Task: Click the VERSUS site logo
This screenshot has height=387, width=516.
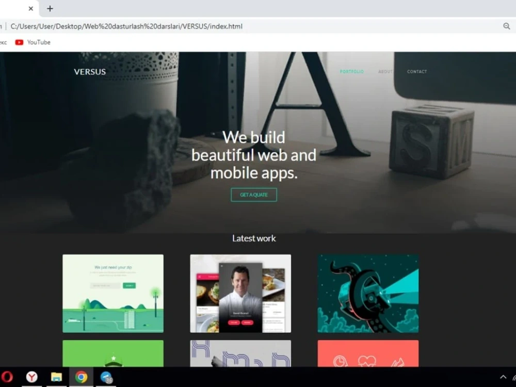Action: click(89, 72)
